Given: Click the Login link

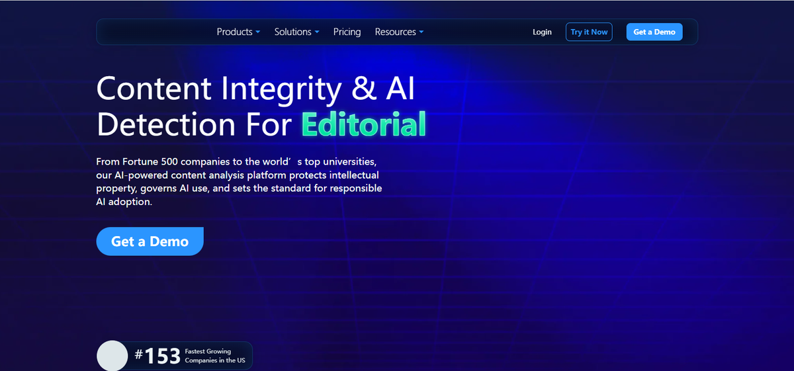Looking at the screenshot, I should coord(542,32).
